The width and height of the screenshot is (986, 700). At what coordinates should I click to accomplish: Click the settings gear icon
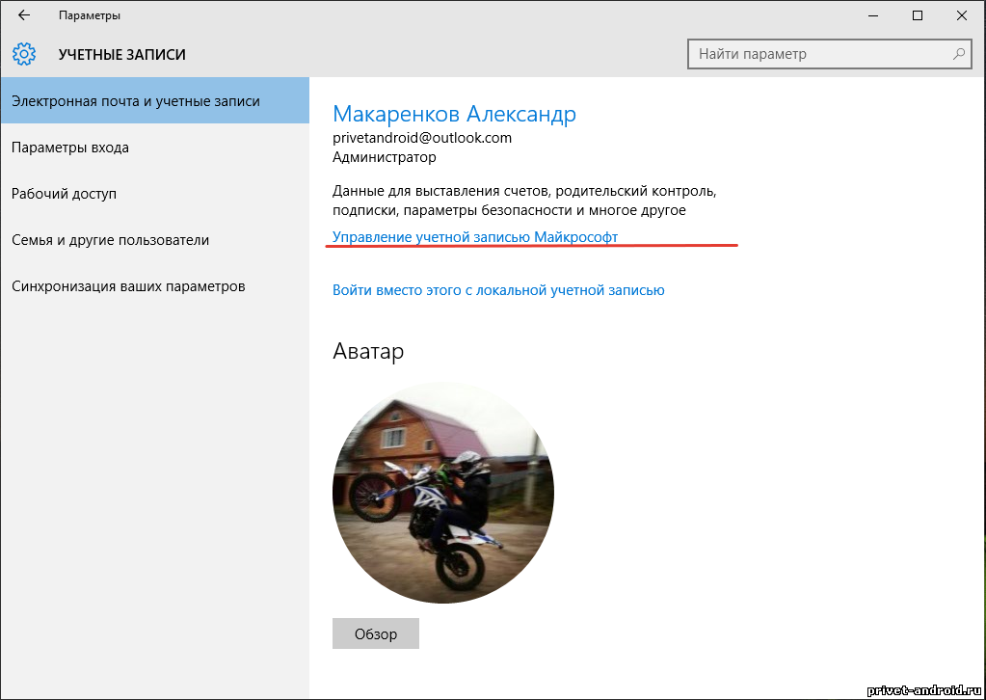tap(24, 54)
